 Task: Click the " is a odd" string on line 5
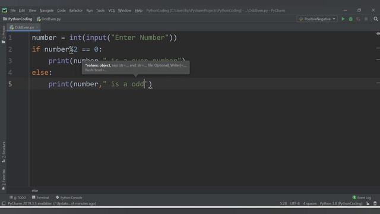pos(125,84)
